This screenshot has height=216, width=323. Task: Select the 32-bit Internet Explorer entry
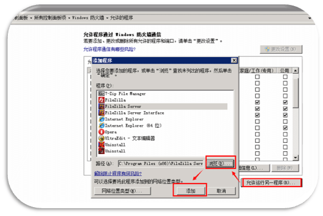point(121,119)
